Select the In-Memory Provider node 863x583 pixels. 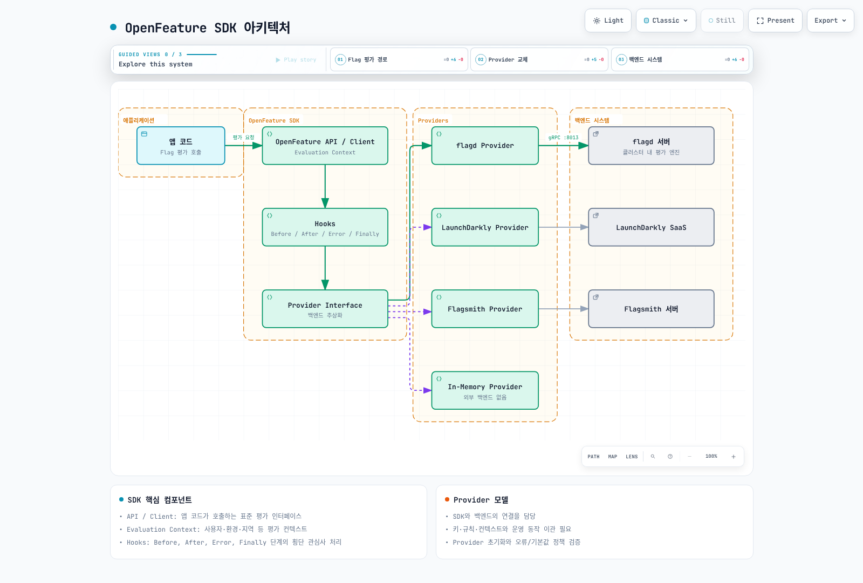pyautogui.click(x=485, y=390)
